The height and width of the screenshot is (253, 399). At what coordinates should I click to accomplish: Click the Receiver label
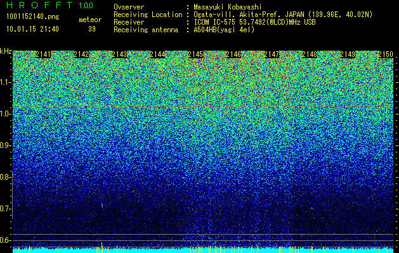[x=129, y=22]
